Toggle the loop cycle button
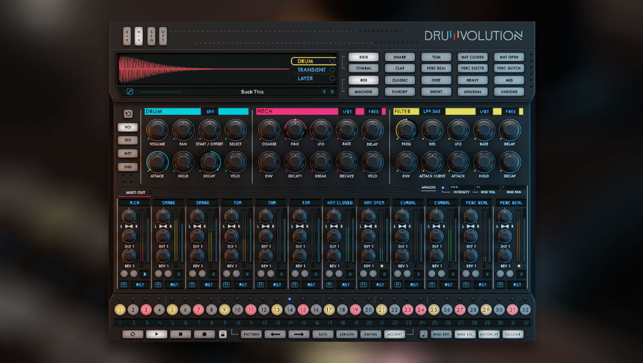 [133, 334]
